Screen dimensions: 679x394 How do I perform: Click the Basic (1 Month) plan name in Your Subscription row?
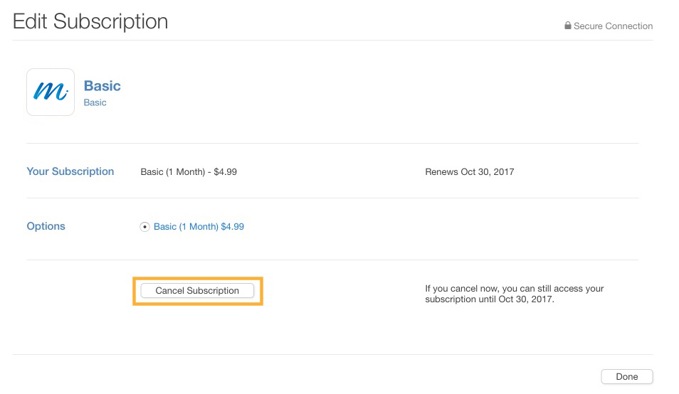click(x=173, y=171)
